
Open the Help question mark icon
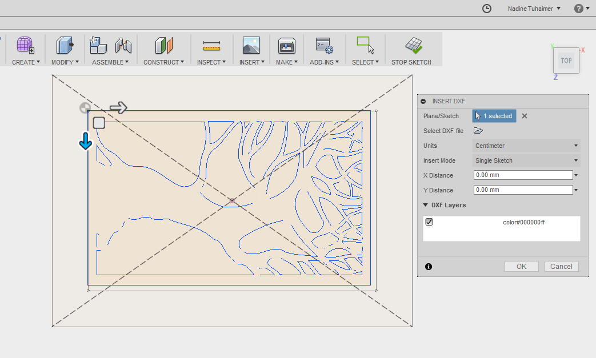[x=578, y=9]
